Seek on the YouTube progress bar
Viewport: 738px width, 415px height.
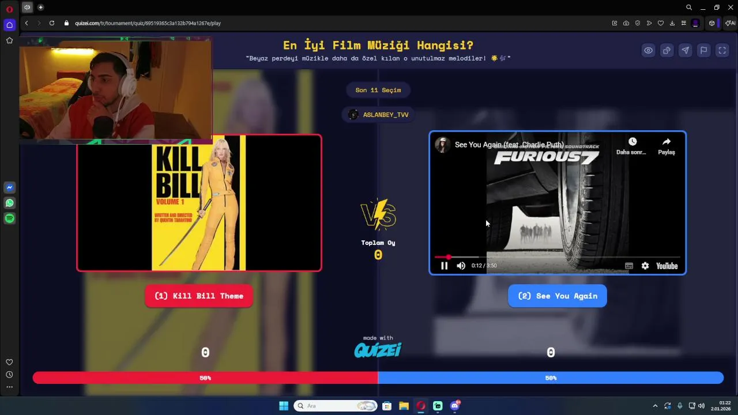[558, 257]
